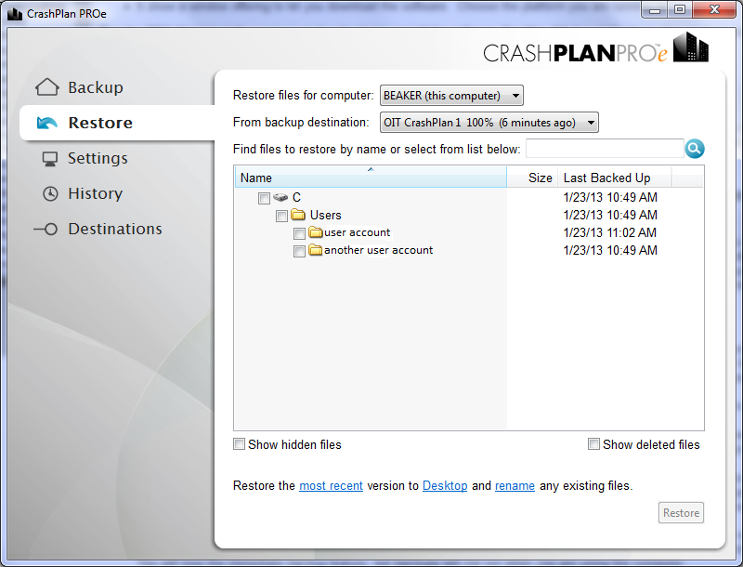The image size is (743, 567).
Task: Click the Users folder icon
Action: pyautogui.click(x=298, y=215)
